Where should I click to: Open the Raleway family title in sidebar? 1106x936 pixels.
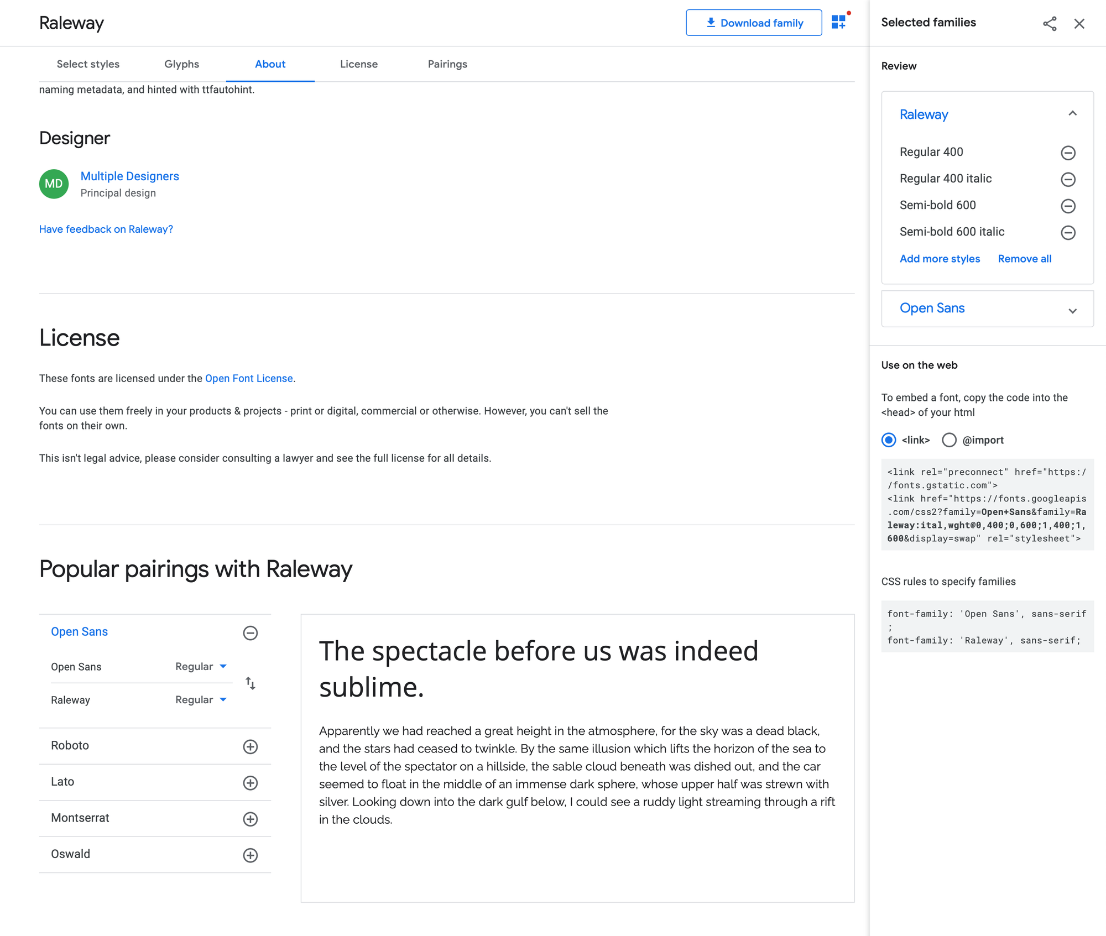pos(924,114)
